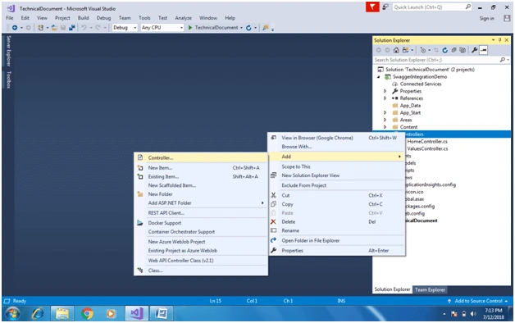Viewport: 515px width, 323px height.
Task: Click the feedback icon beside Quick Launch
Action: click(x=385, y=7)
